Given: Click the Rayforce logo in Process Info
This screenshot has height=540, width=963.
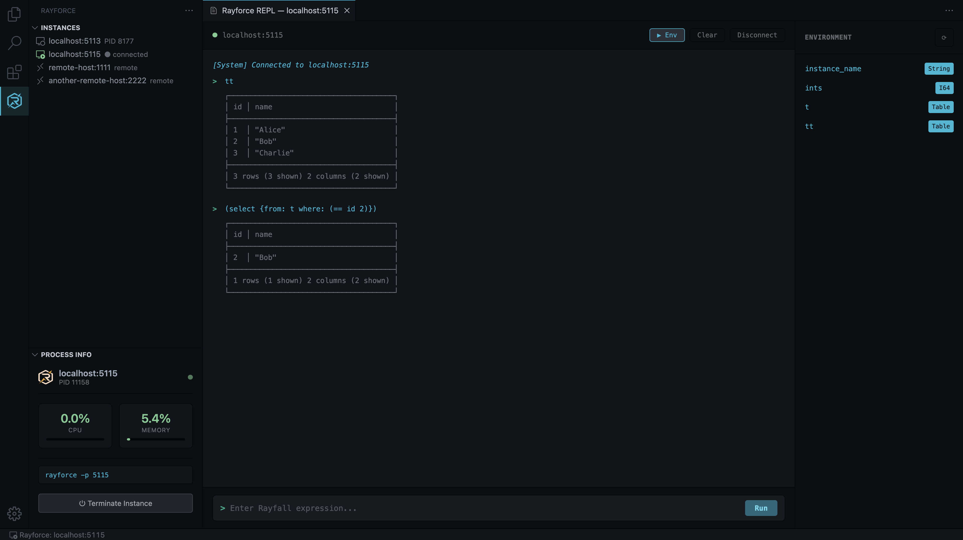Looking at the screenshot, I should [45, 377].
